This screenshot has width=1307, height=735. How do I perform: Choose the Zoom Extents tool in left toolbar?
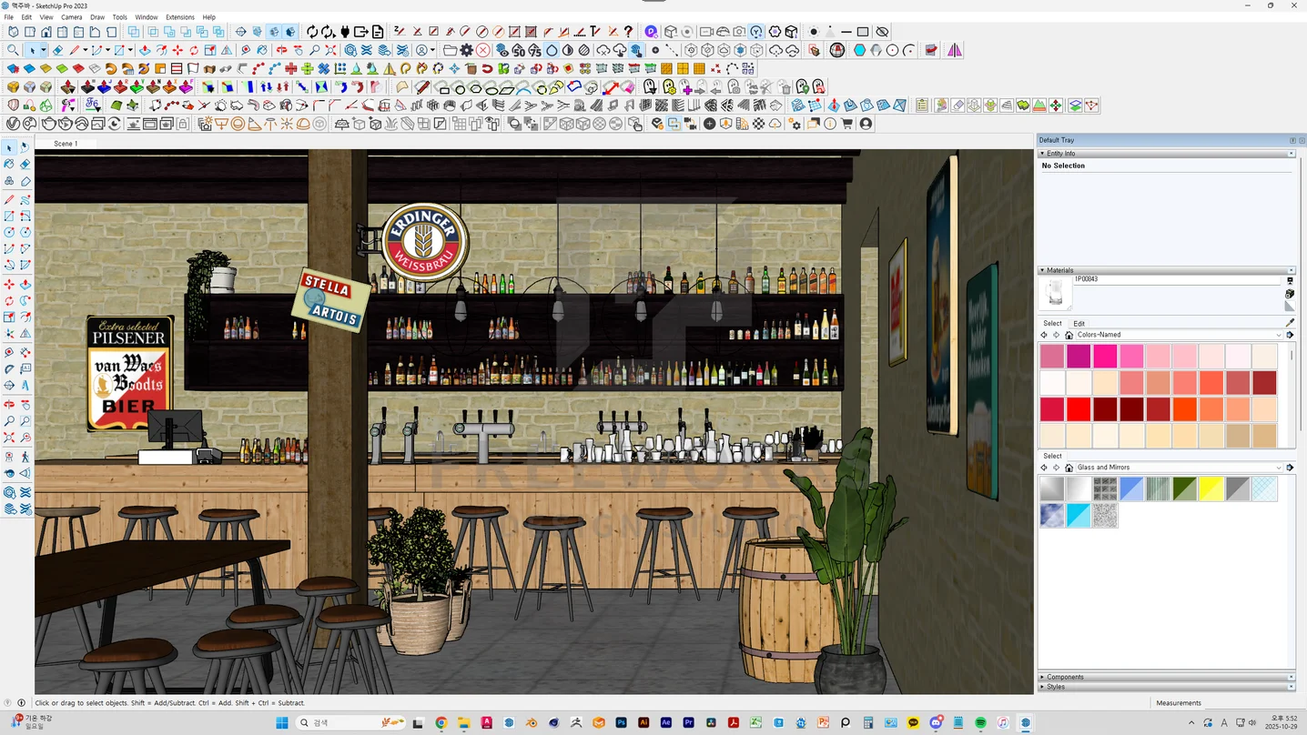coord(9,438)
